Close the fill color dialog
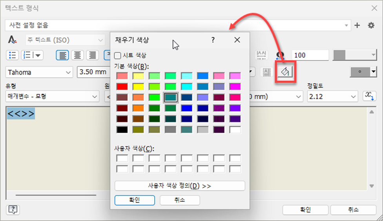The width and height of the screenshot is (383, 221). 237,40
